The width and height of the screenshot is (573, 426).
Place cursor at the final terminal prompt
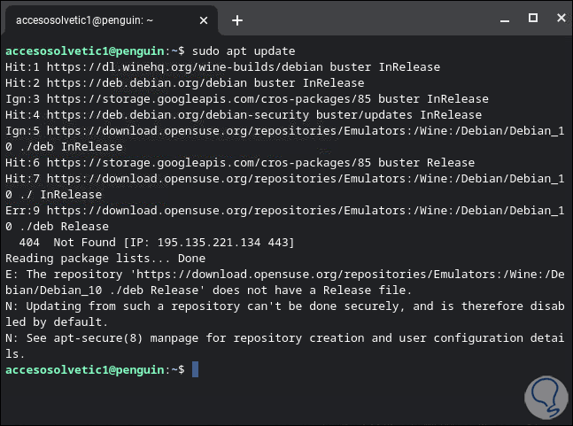pyautogui.click(x=195, y=369)
